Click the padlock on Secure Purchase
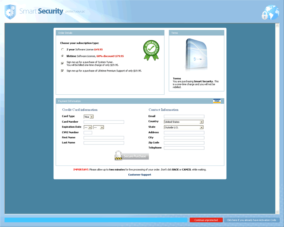Viewport: 284px width, 227px height. pos(118,156)
